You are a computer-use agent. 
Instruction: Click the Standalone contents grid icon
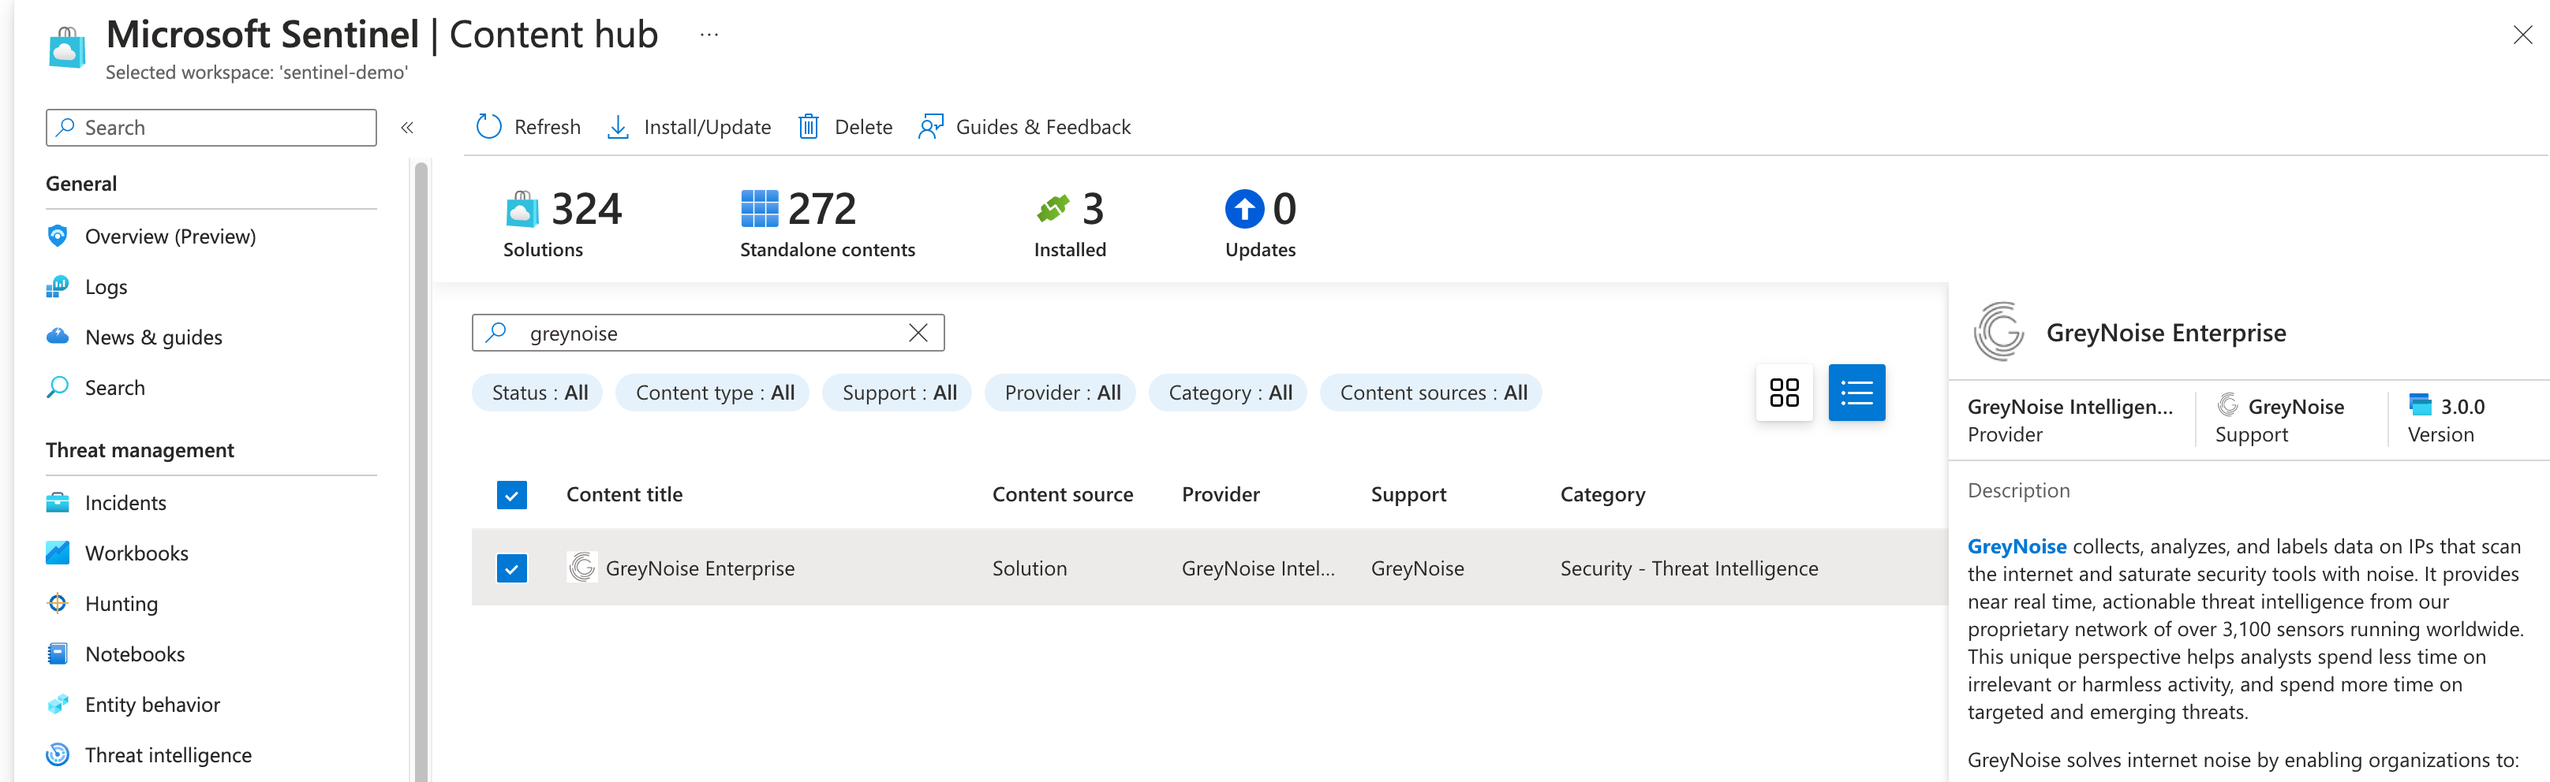(x=759, y=209)
